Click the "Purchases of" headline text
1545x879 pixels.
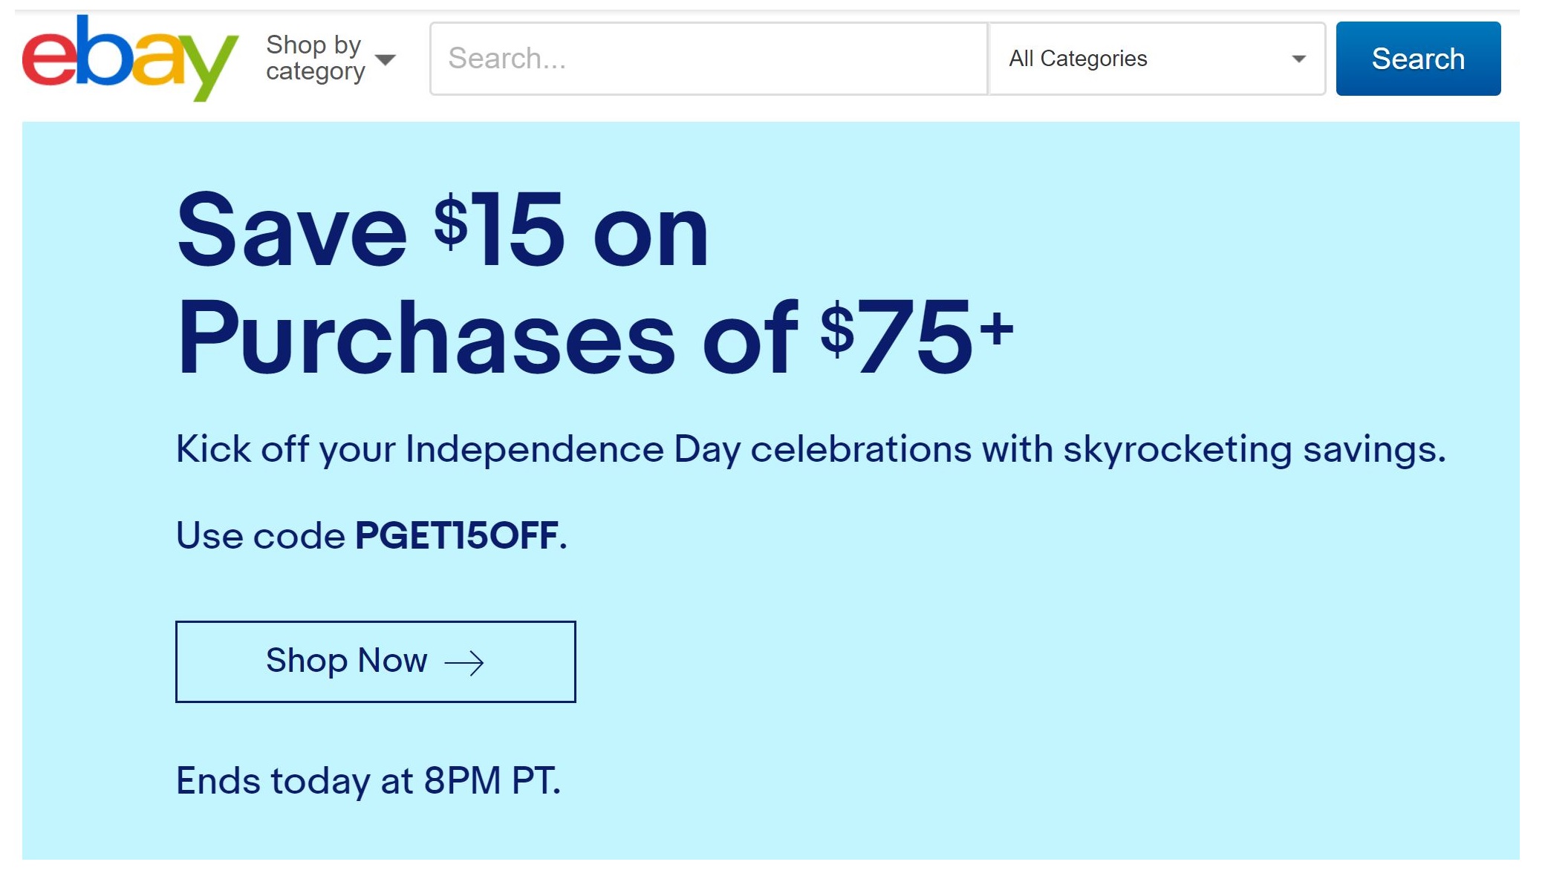pos(487,338)
